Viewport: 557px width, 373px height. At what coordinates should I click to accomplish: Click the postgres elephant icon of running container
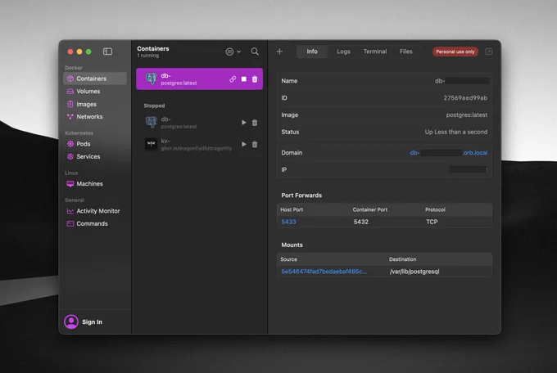coord(152,79)
